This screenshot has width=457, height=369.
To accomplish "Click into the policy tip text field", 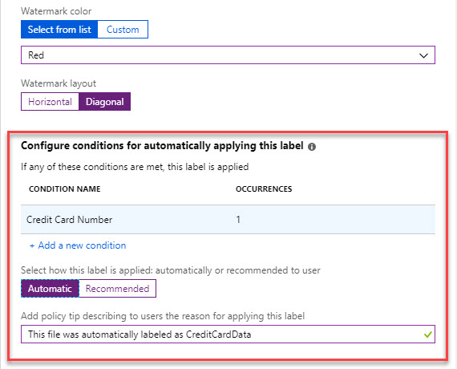I will point(228,334).
